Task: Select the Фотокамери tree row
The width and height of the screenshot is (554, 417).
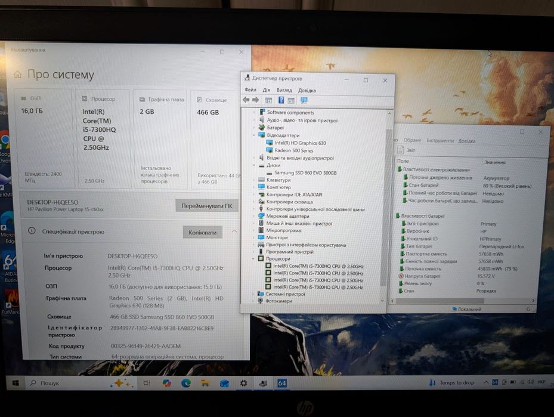Action: [x=274, y=301]
